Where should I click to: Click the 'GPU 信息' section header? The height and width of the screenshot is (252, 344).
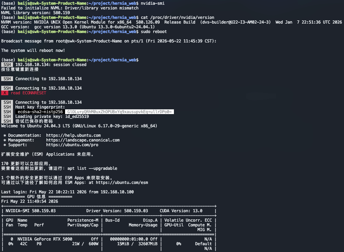(x=36, y=197)
